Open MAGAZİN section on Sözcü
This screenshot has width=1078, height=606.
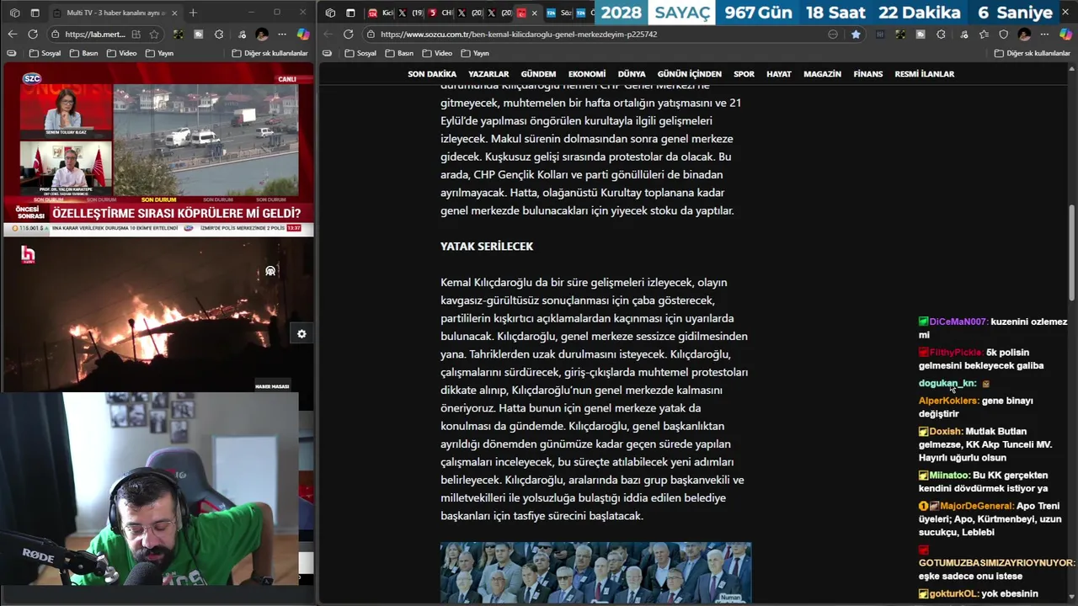point(823,74)
